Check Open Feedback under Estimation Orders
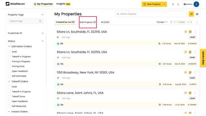The image size is (206, 116). click(9, 71)
